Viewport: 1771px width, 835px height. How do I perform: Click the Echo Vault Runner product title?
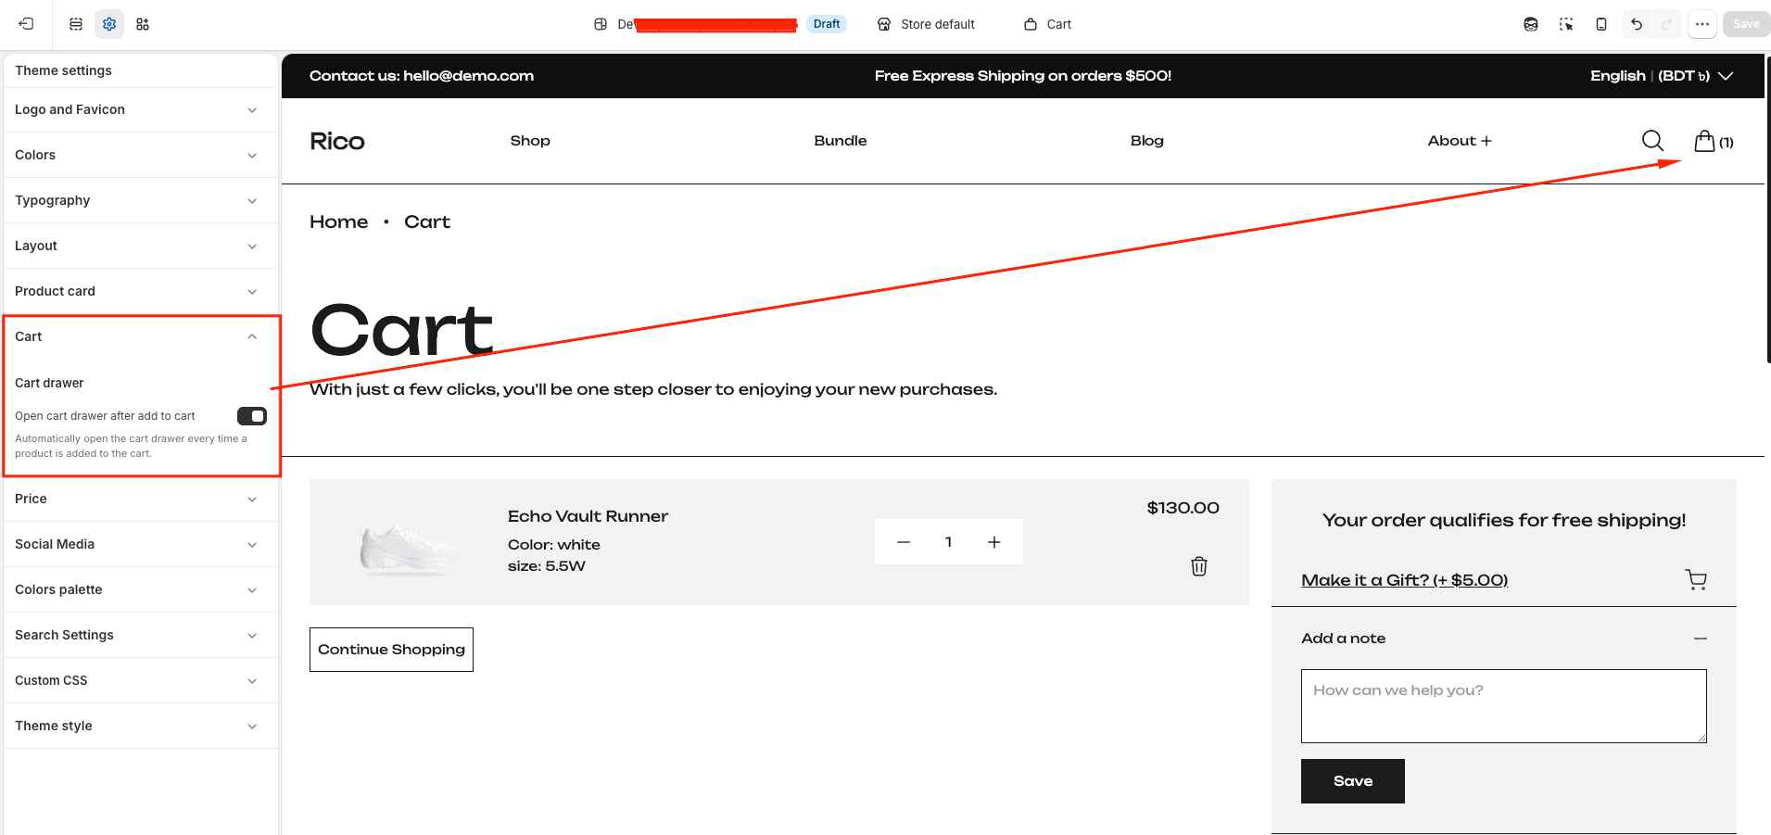click(x=588, y=516)
